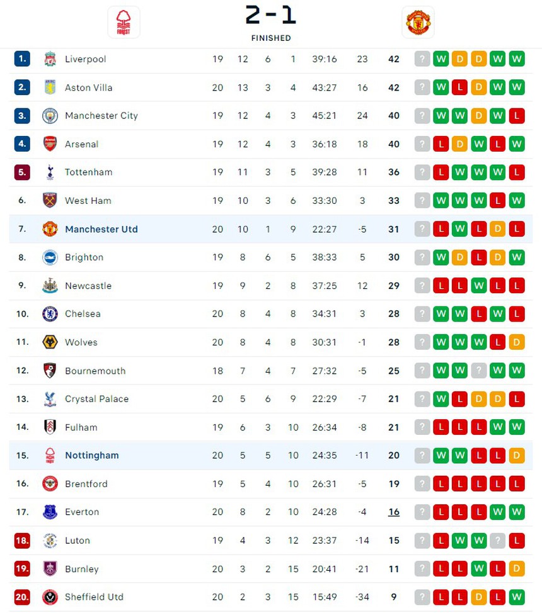Click the Liverpool club crest icon
Screen dimensions: 542x613
coord(50,59)
